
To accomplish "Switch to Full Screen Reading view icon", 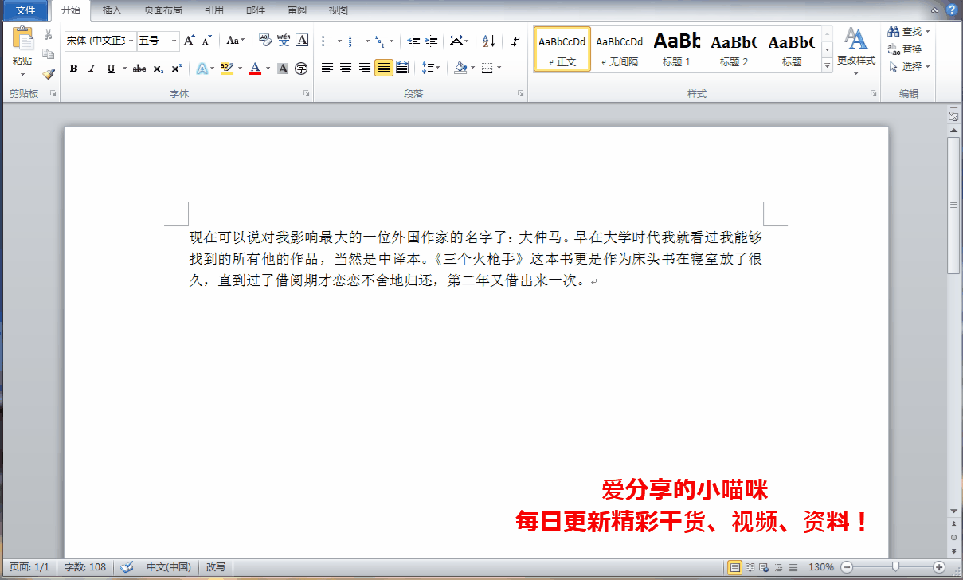I will click(750, 567).
